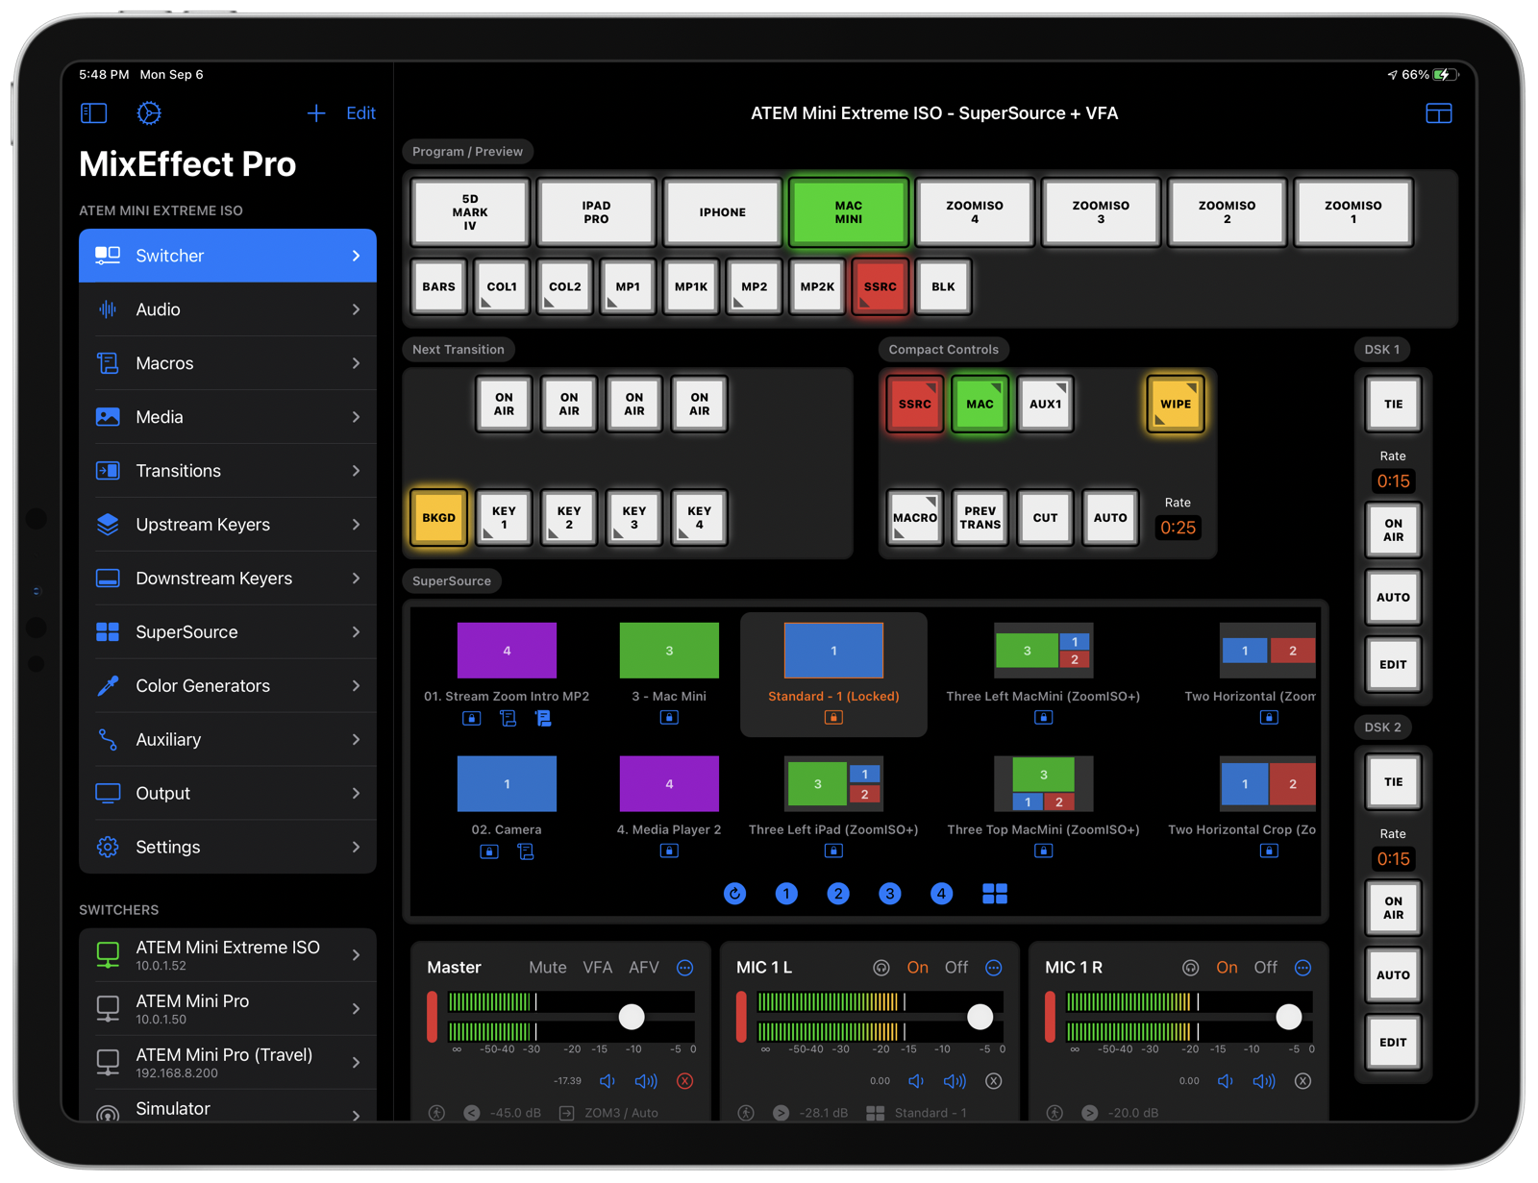Expand the Macros sidebar row chevron

(x=356, y=363)
